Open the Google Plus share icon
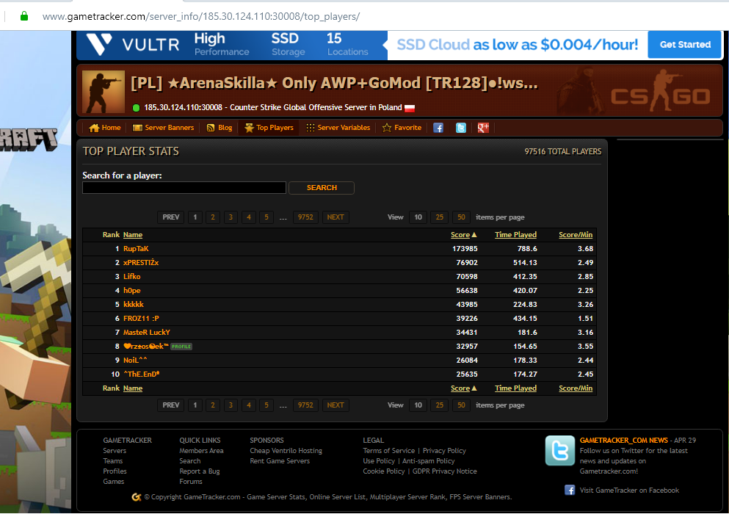729x514 pixels. [483, 128]
